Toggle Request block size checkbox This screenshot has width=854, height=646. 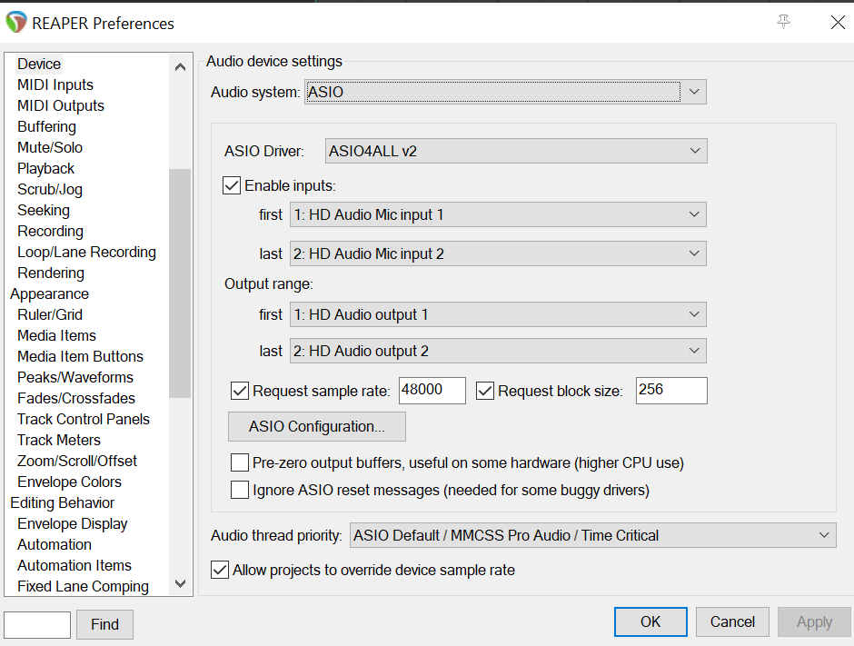coord(485,391)
